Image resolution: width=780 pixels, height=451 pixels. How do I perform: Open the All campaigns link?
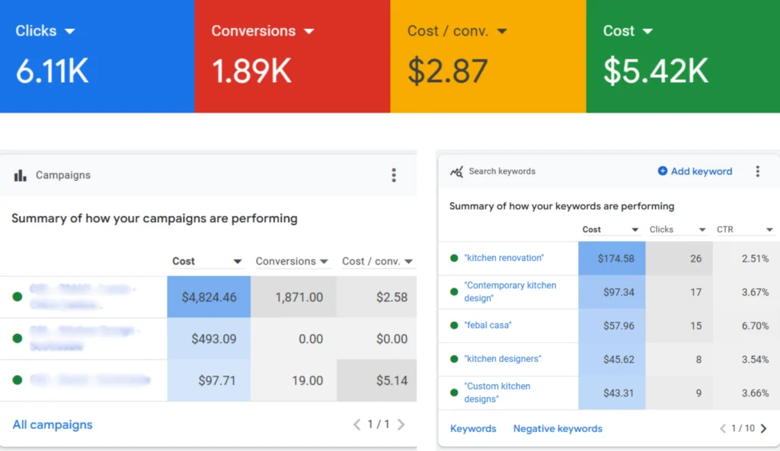click(x=53, y=424)
